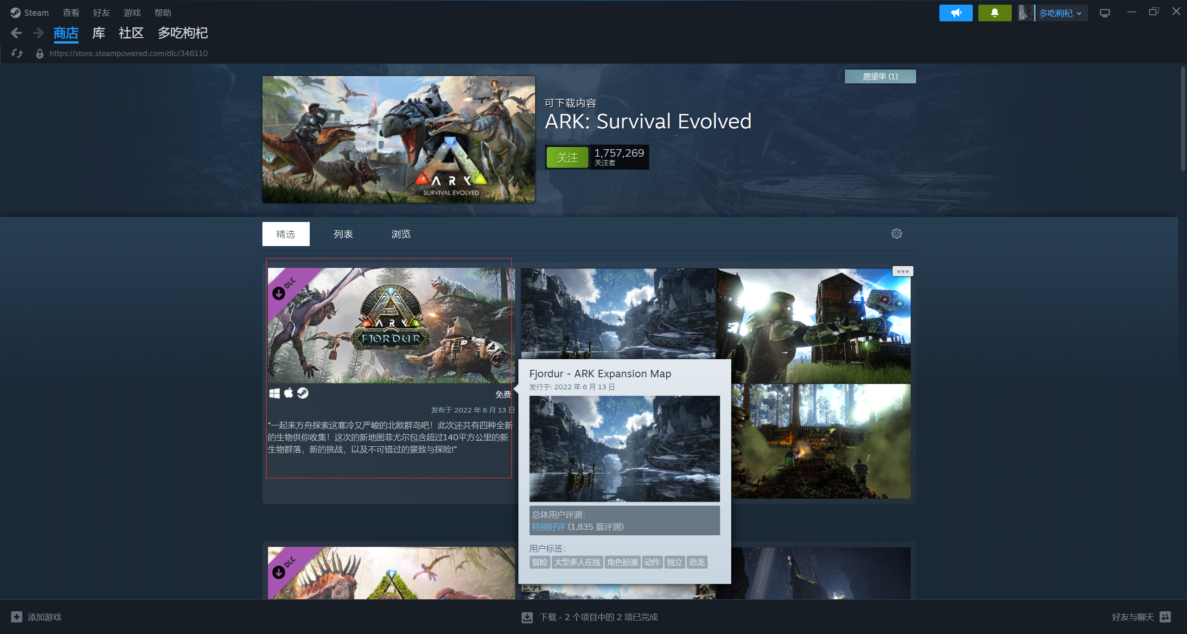Viewport: 1187px width, 634px height.
Task: Reload the page with refresh icon
Action: click(x=17, y=53)
